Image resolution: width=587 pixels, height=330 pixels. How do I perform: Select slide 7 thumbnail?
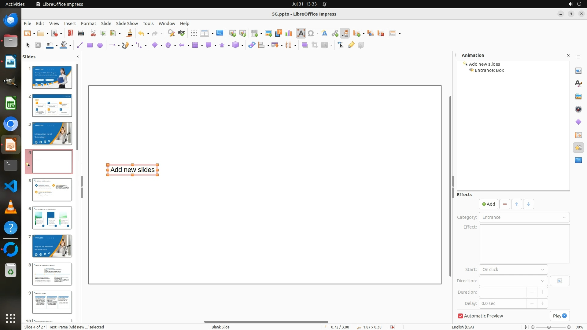pyautogui.click(x=52, y=246)
